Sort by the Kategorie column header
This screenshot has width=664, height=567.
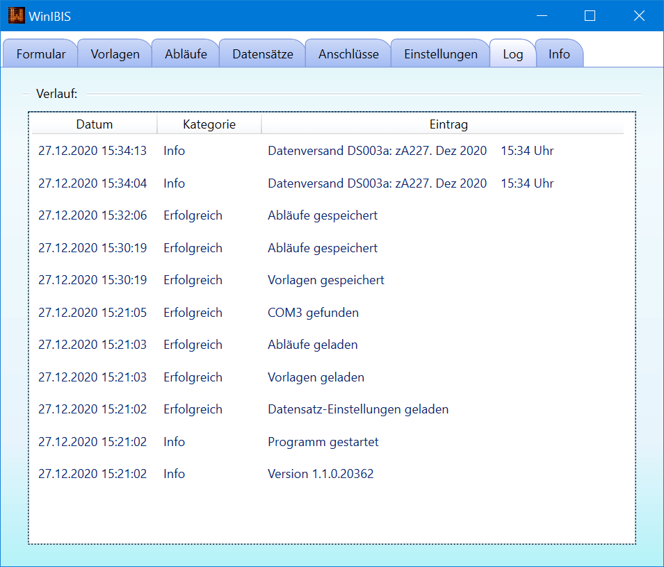(x=209, y=124)
